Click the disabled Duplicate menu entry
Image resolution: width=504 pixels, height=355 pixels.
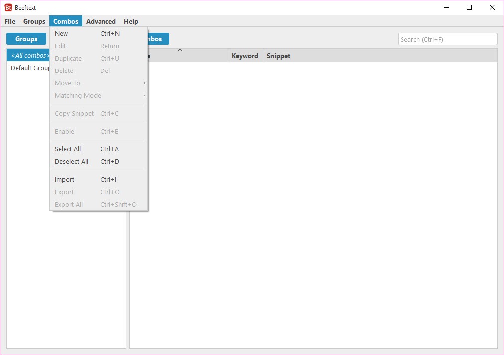coord(99,59)
